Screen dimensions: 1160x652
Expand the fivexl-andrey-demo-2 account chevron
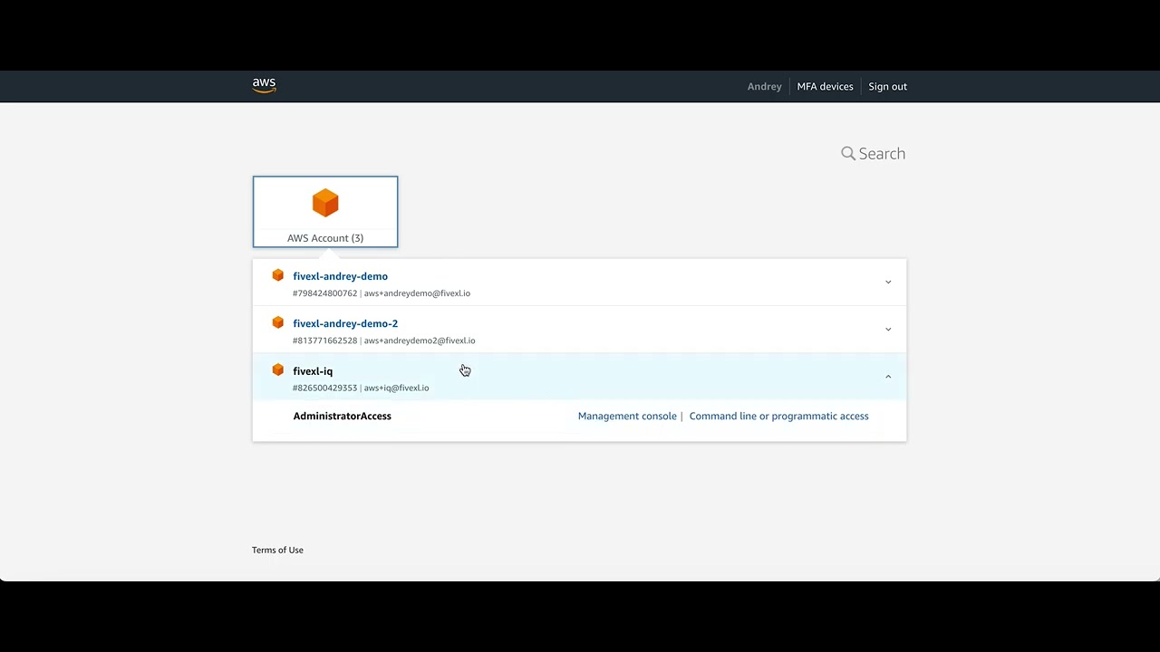tap(888, 329)
